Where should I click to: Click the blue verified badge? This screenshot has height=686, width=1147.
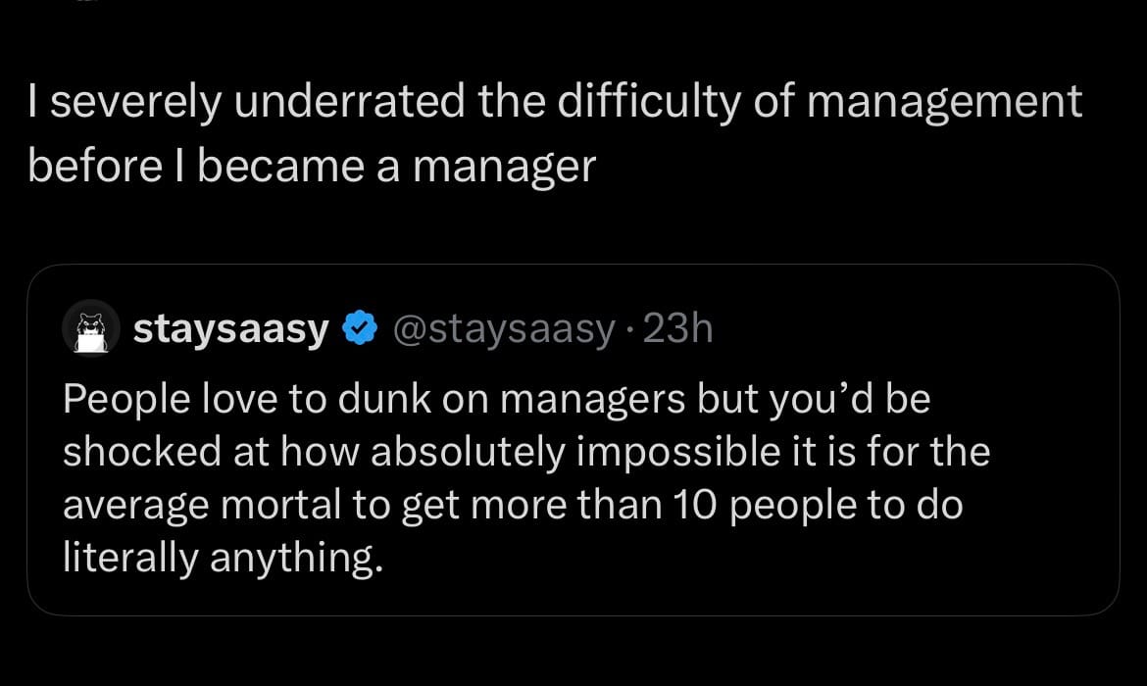coord(359,329)
